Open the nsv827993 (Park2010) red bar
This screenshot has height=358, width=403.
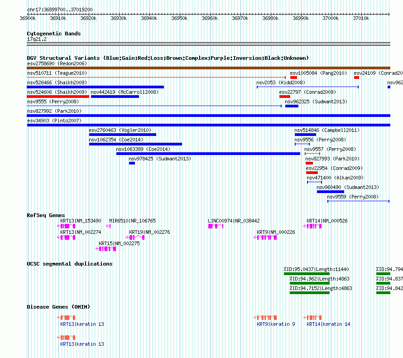[x=309, y=163]
